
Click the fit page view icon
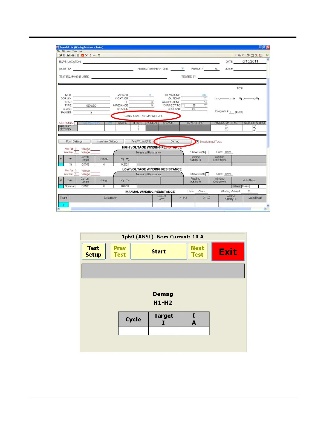click(x=248, y=55)
